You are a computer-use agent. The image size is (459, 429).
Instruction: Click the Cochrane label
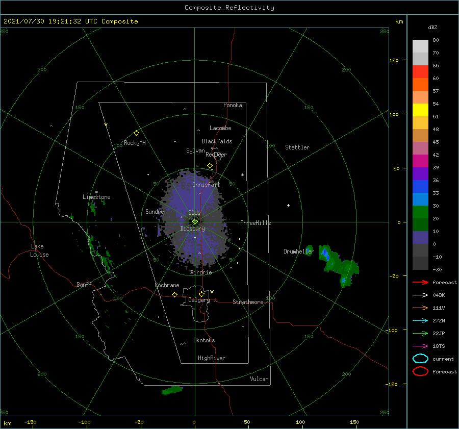pyautogui.click(x=167, y=285)
